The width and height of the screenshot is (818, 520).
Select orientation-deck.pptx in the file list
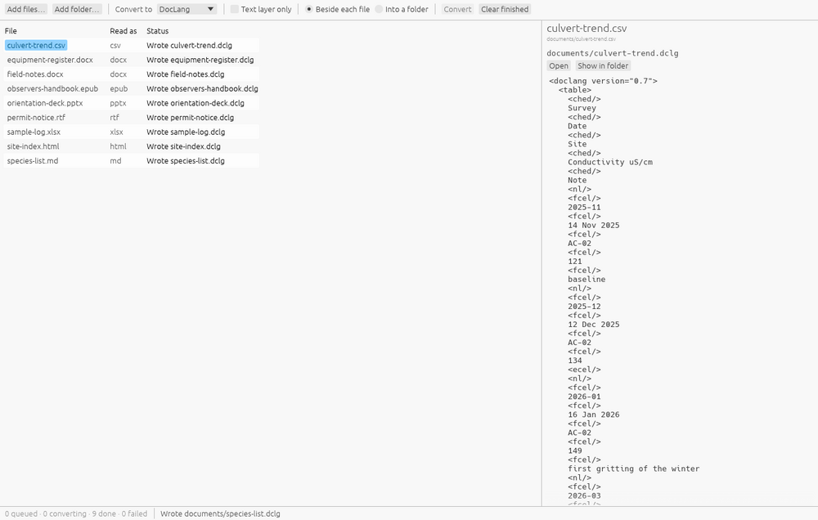point(45,103)
